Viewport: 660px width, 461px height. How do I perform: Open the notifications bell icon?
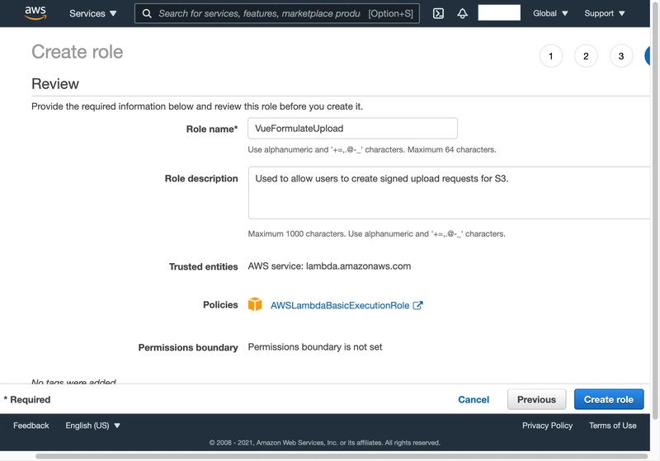click(x=462, y=13)
